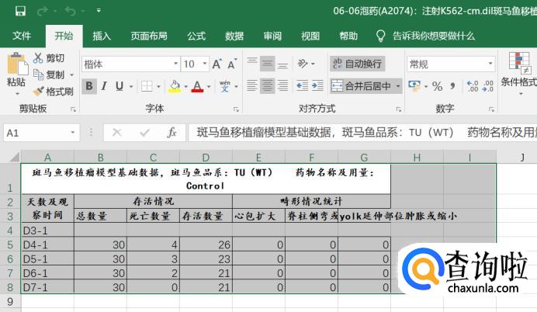
Task: Open the 字体 dialog launcher
Action: point(236,109)
